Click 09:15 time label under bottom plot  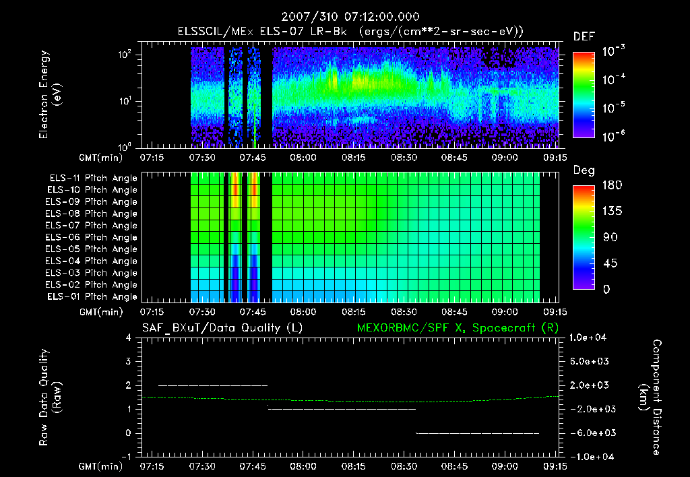[x=555, y=466]
